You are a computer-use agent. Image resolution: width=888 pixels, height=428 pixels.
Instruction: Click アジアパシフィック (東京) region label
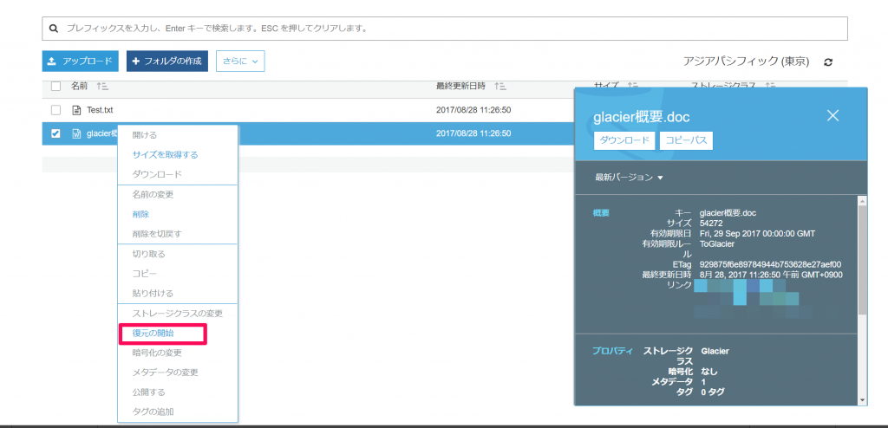click(x=747, y=62)
